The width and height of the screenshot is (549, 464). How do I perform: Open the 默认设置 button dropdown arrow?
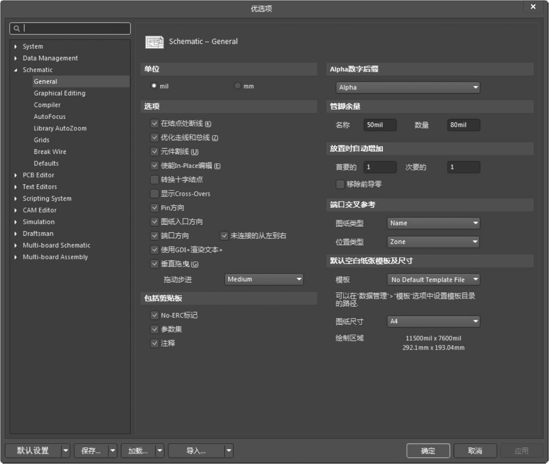[66, 451]
